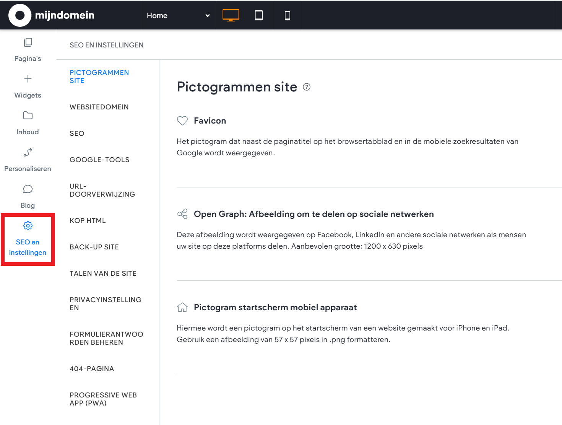562x425 pixels.
Task: Click the Favicon heading
Action: pos(210,120)
